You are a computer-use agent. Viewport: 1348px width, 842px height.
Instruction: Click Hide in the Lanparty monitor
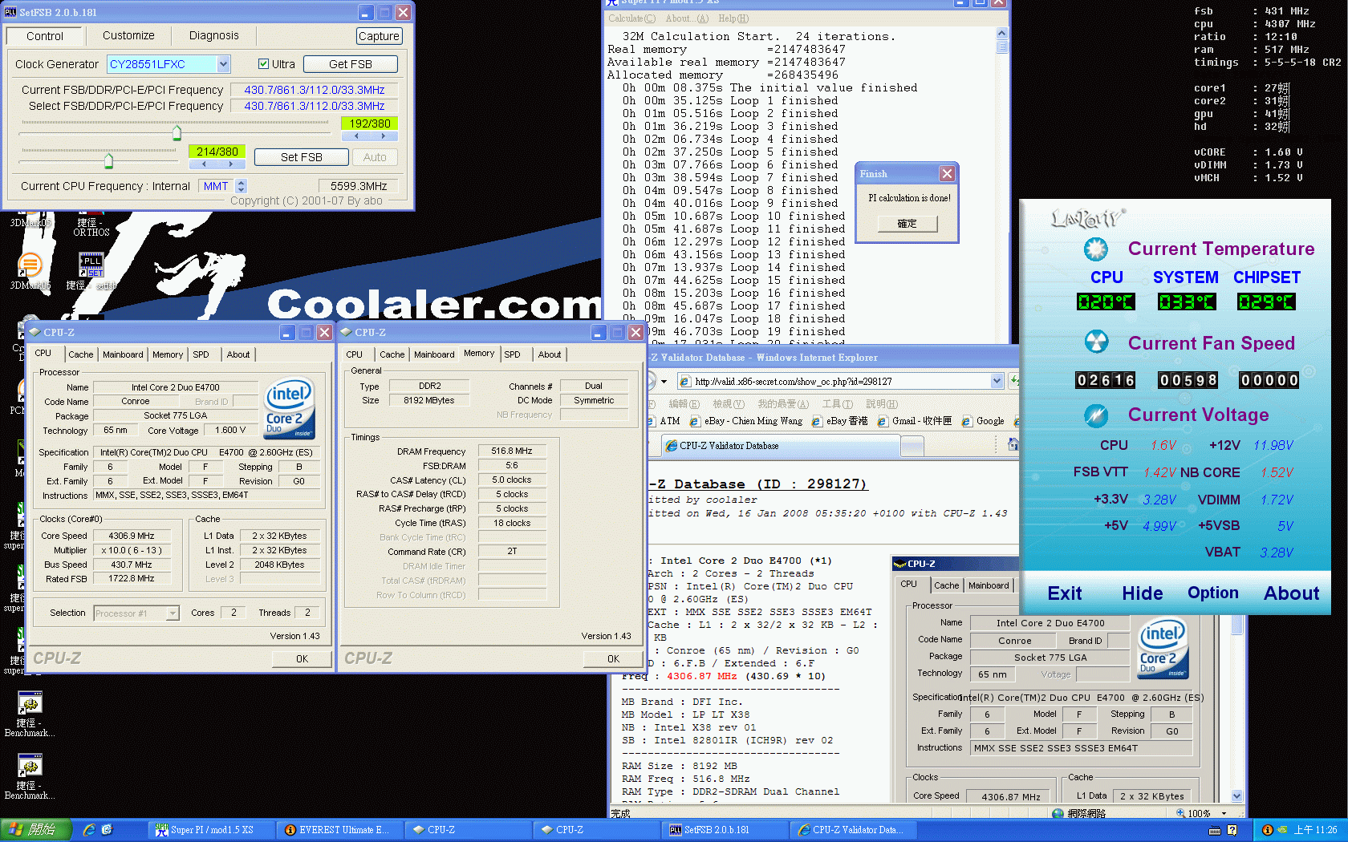[1143, 593]
